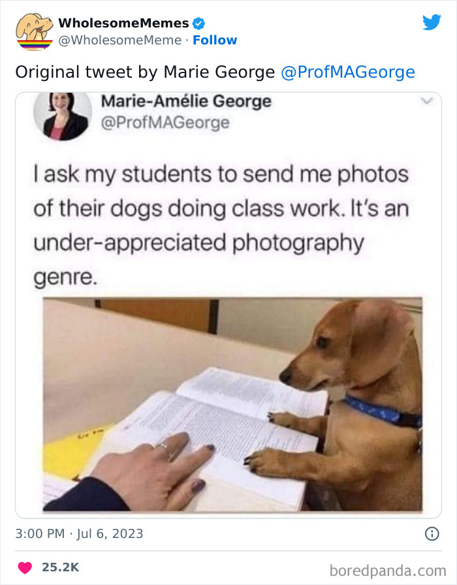Click the info icon below the tweet
This screenshot has width=457, height=585.
[431, 534]
